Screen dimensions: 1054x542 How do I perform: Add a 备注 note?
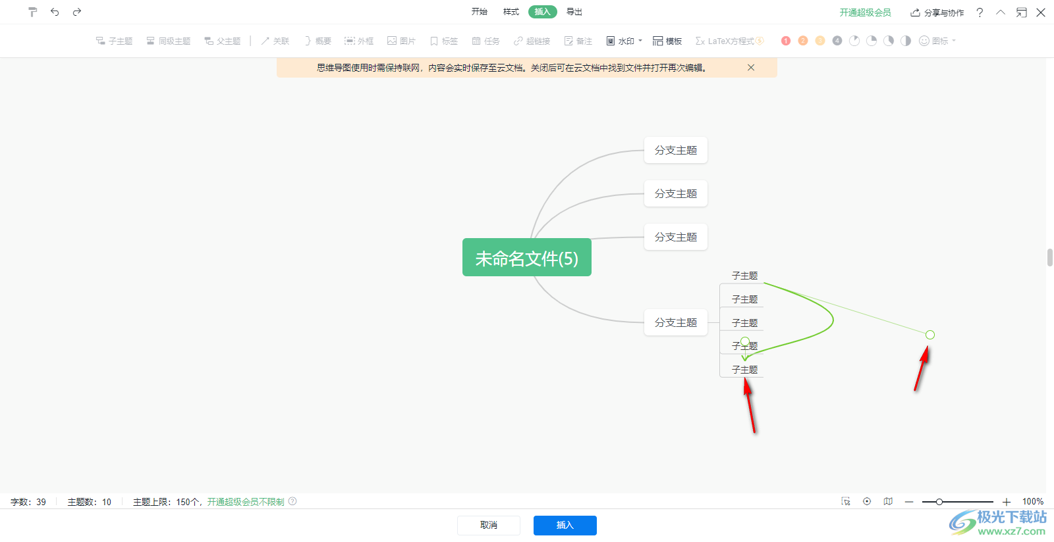coord(578,41)
